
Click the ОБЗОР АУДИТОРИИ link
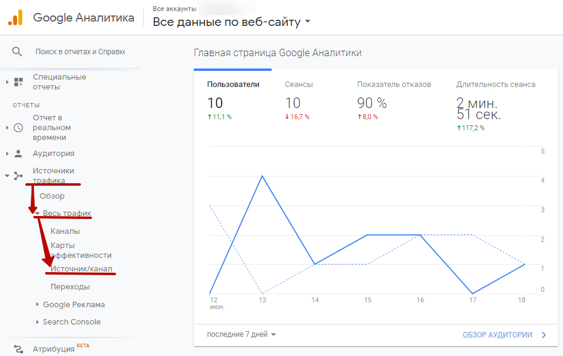(498, 335)
